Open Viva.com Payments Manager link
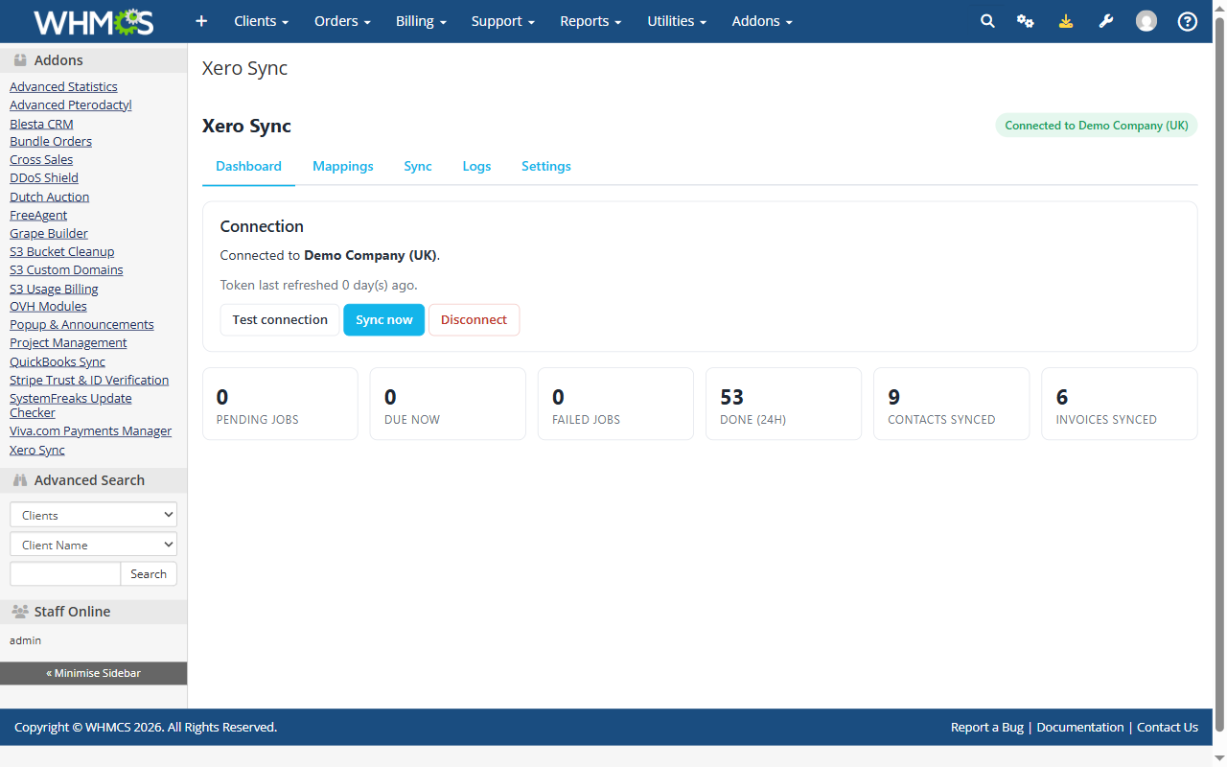The height and width of the screenshot is (767, 1227). point(91,430)
